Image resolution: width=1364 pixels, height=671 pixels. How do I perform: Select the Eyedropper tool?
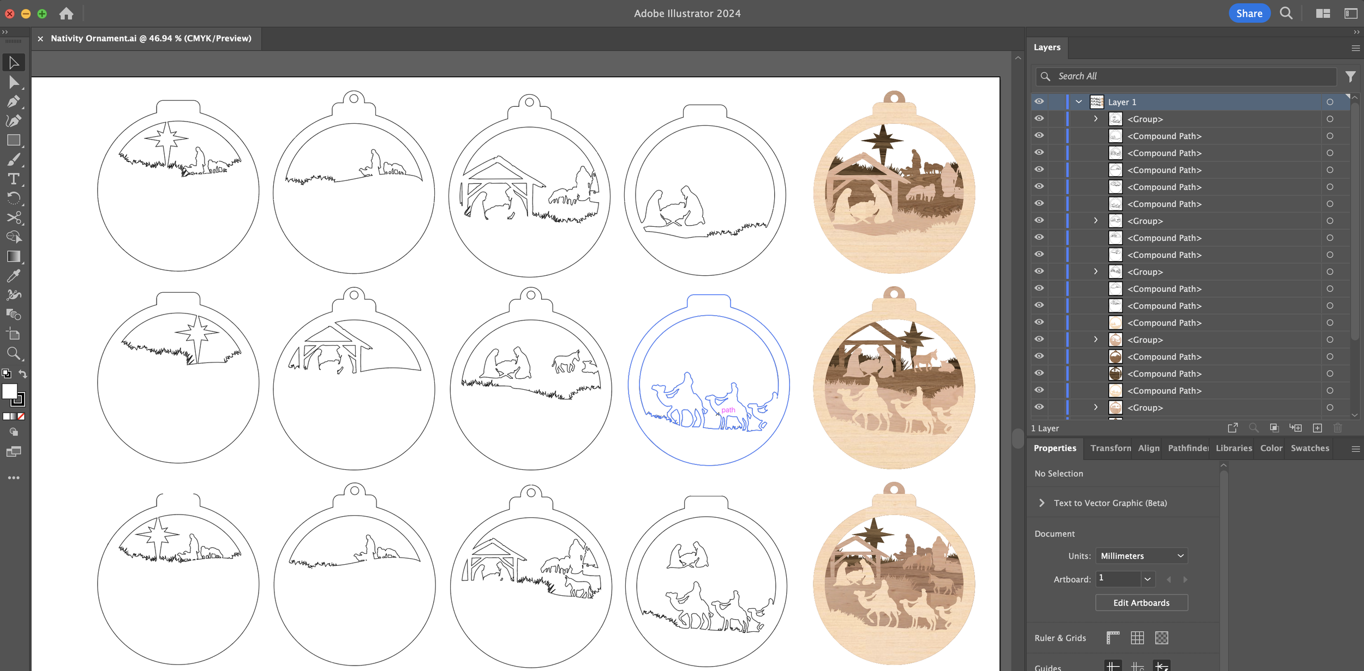pyautogui.click(x=14, y=276)
